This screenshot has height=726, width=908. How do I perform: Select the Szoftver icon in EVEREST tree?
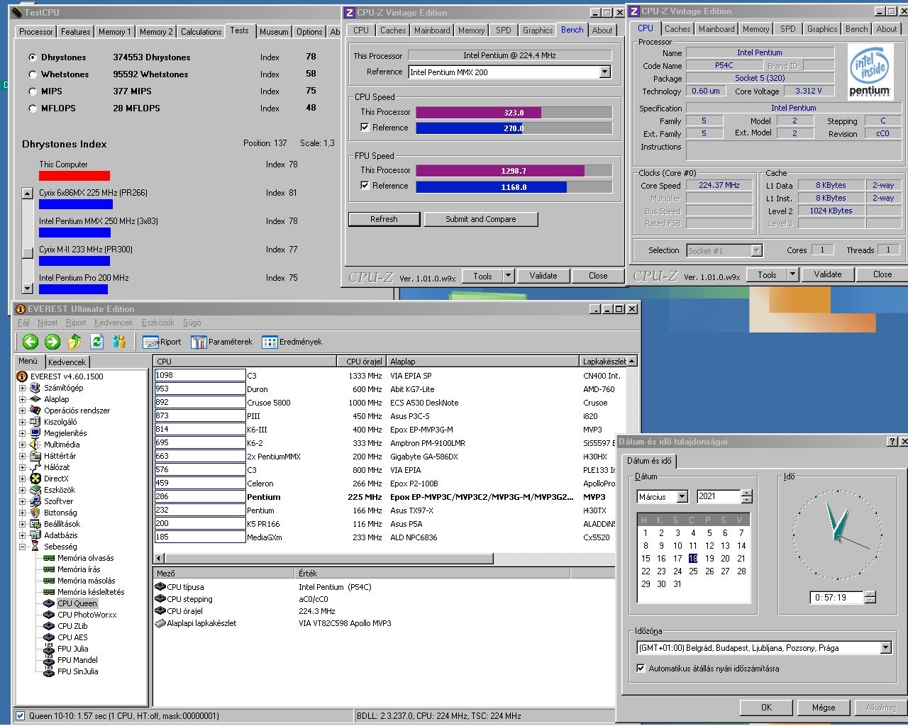tap(35, 501)
